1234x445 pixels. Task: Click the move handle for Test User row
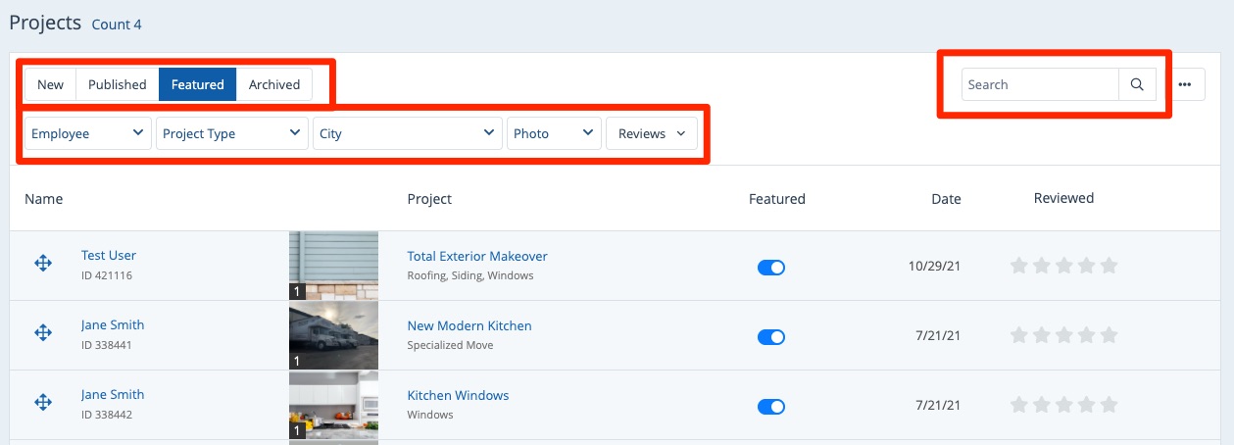point(43,264)
